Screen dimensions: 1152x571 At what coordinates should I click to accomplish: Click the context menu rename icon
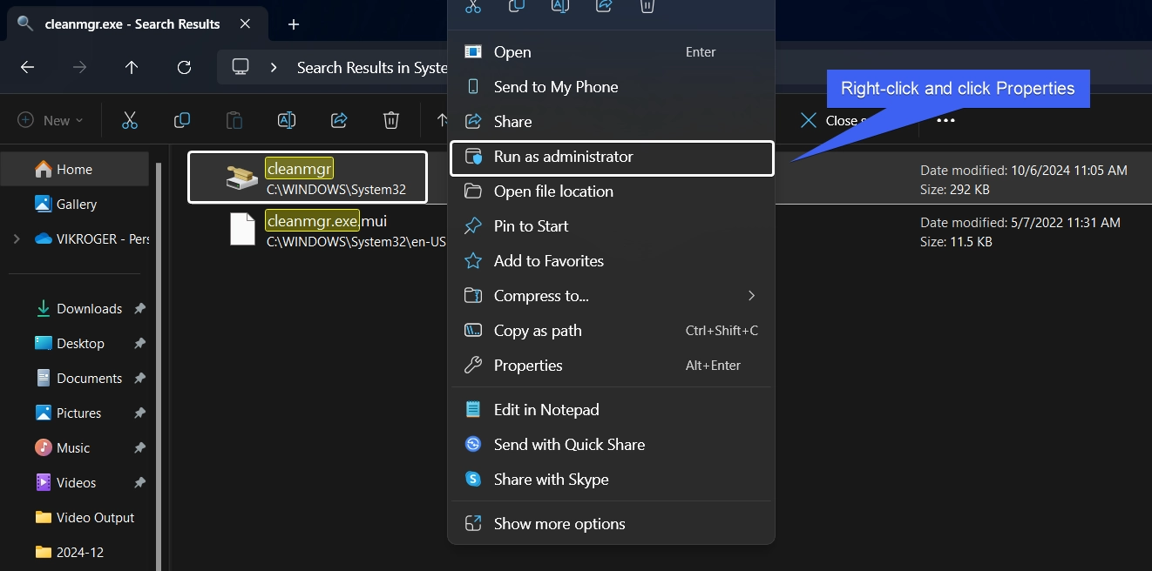(x=560, y=6)
